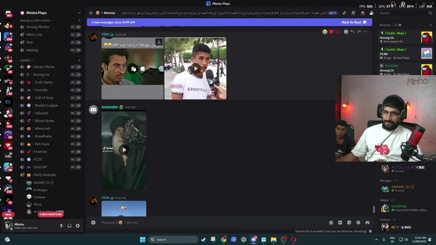Open Activity settings gear

coord(400,25)
